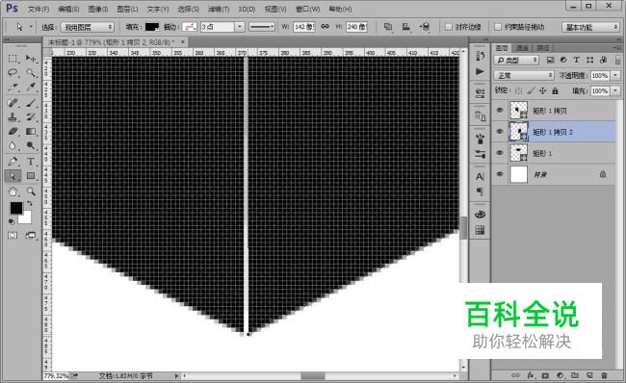Open the 基本功能 workspace dropdown
Viewport: 626px width, 383px height.
[590, 27]
